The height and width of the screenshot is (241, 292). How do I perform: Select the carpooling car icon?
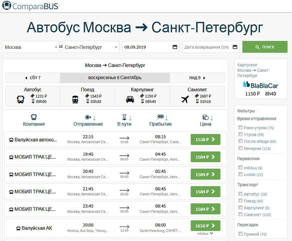130,99
